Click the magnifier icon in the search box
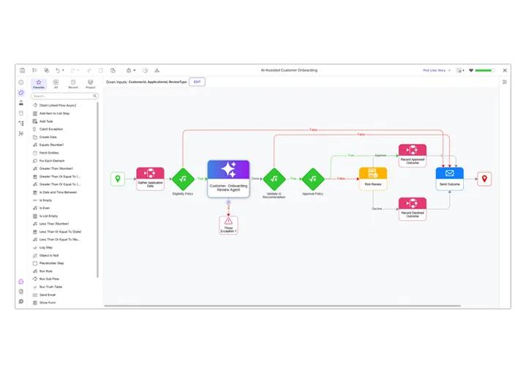This screenshot has width=526, height=373. point(94,96)
